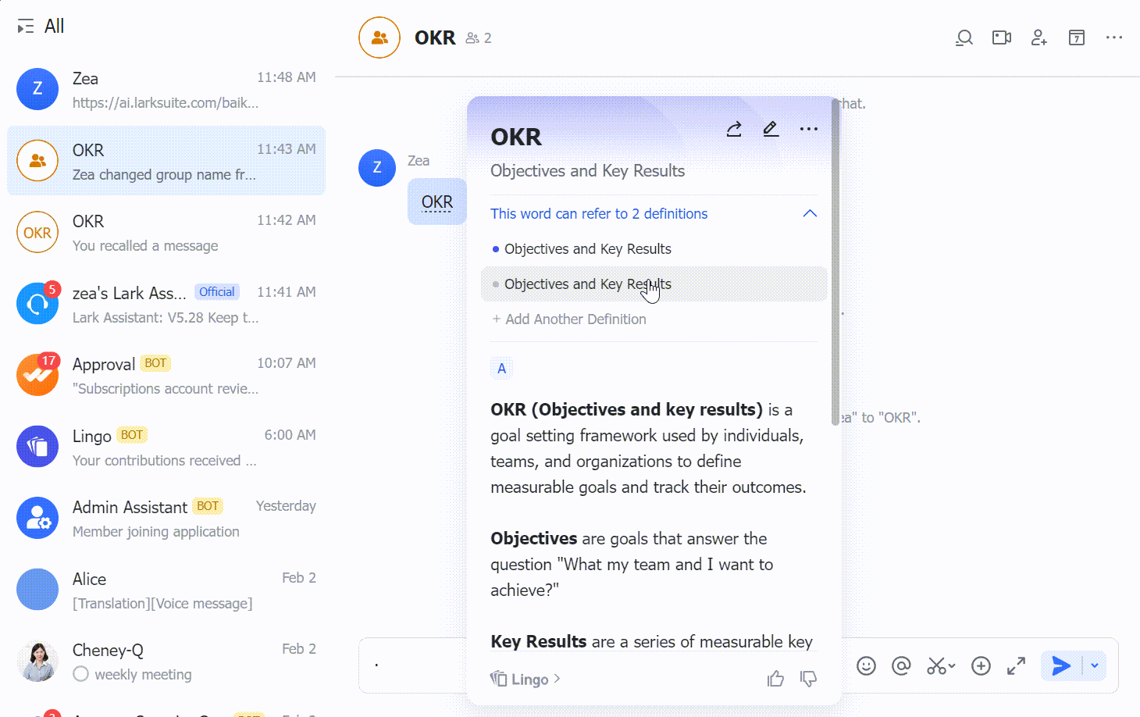Edit the OKR definition with the pencil icon

(771, 129)
